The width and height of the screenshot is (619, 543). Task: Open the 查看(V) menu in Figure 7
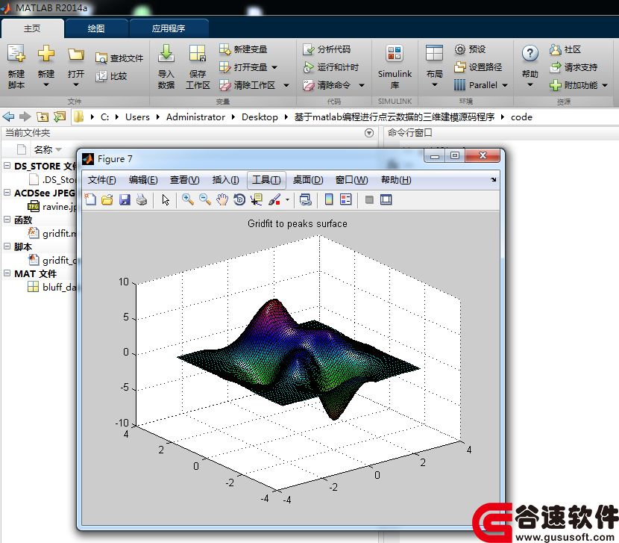pos(184,180)
